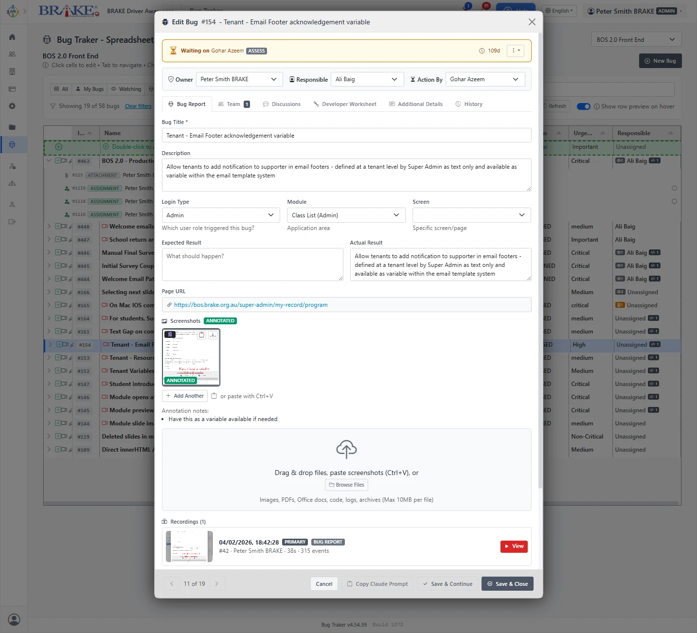Toggle Show row preview on hover

(584, 106)
